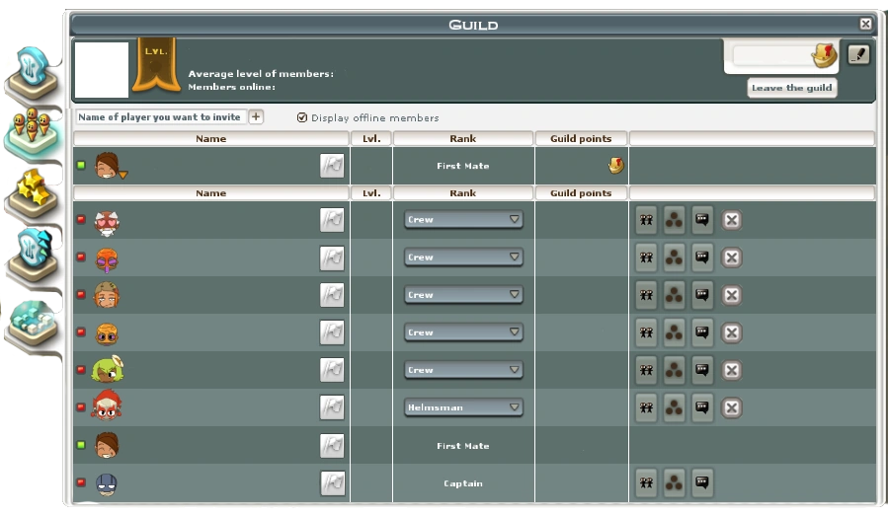Select the blue-helmet Captain avatar
Viewport: 888px width, 515px height.
[107, 483]
